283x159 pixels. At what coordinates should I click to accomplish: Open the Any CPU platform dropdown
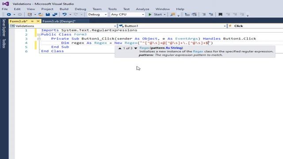point(127,15)
